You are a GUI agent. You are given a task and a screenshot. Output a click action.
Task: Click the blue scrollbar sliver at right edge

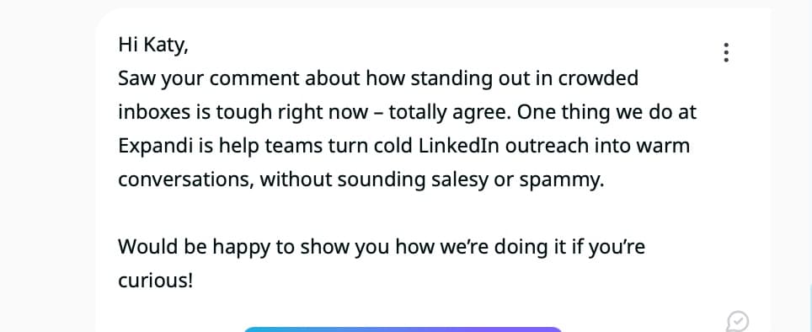[x=809, y=306]
